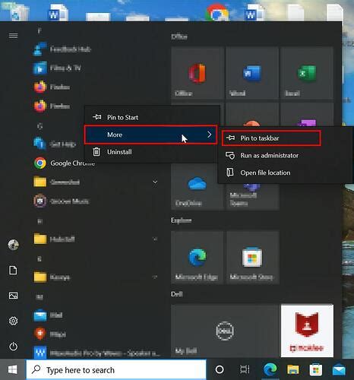Open MaxxAudio Pro app entry
This screenshot has height=380, width=354.
(x=97, y=353)
